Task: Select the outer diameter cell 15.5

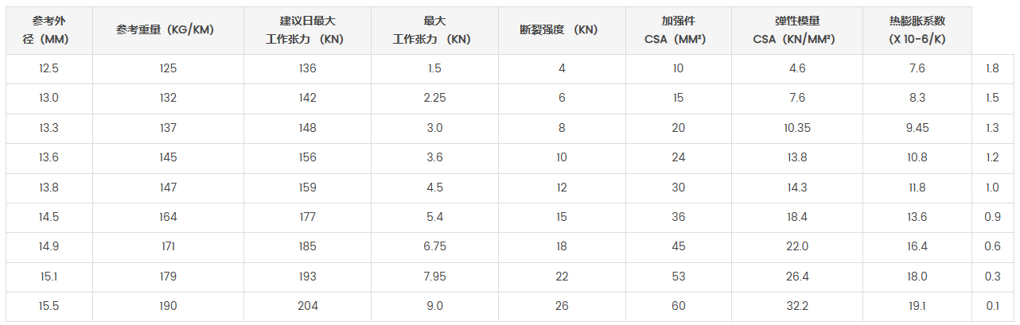Action: (49, 306)
